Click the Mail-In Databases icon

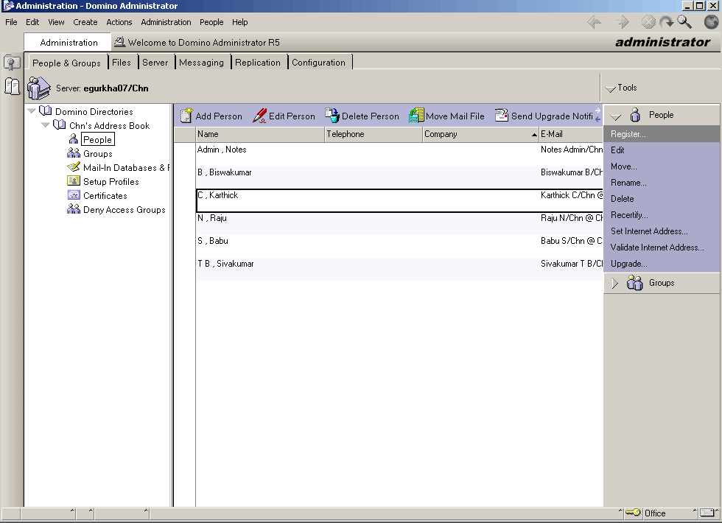[x=73, y=166]
